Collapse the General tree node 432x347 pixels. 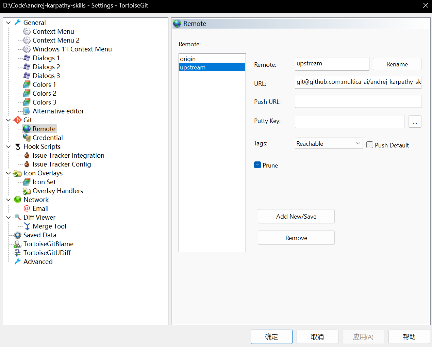9,22
